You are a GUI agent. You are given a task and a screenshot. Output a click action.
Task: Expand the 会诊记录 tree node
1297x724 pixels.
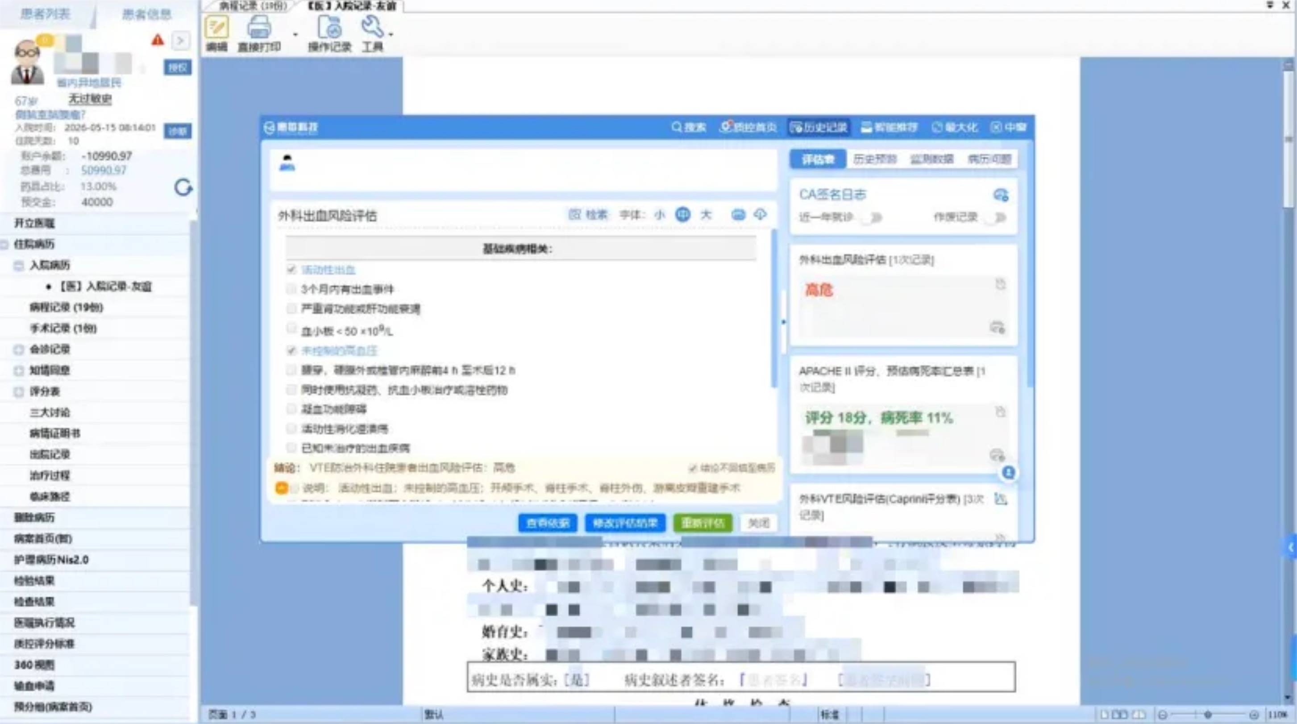19,350
